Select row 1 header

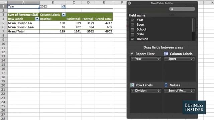click(x=4, y=6)
